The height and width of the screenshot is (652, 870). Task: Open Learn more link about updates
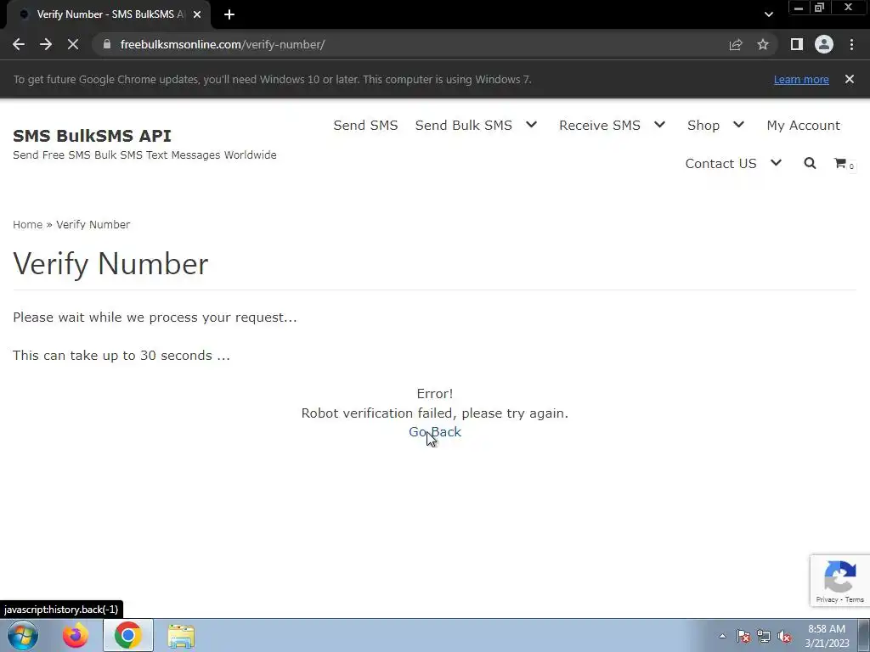[801, 79]
